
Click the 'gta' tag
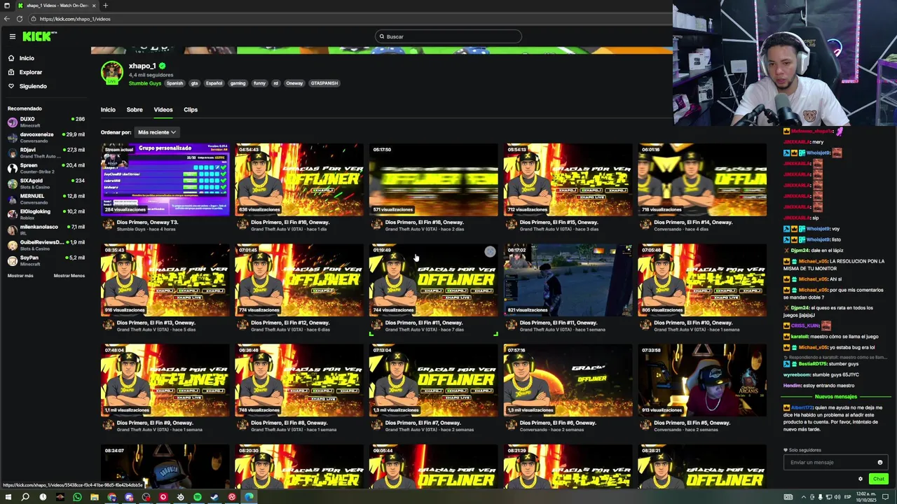coord(195,83)
